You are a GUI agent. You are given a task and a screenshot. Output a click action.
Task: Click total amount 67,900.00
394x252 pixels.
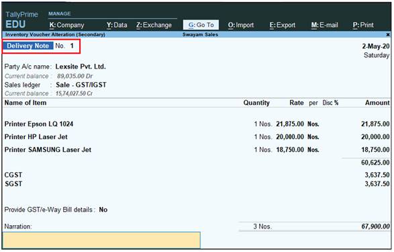click(375, 226)
